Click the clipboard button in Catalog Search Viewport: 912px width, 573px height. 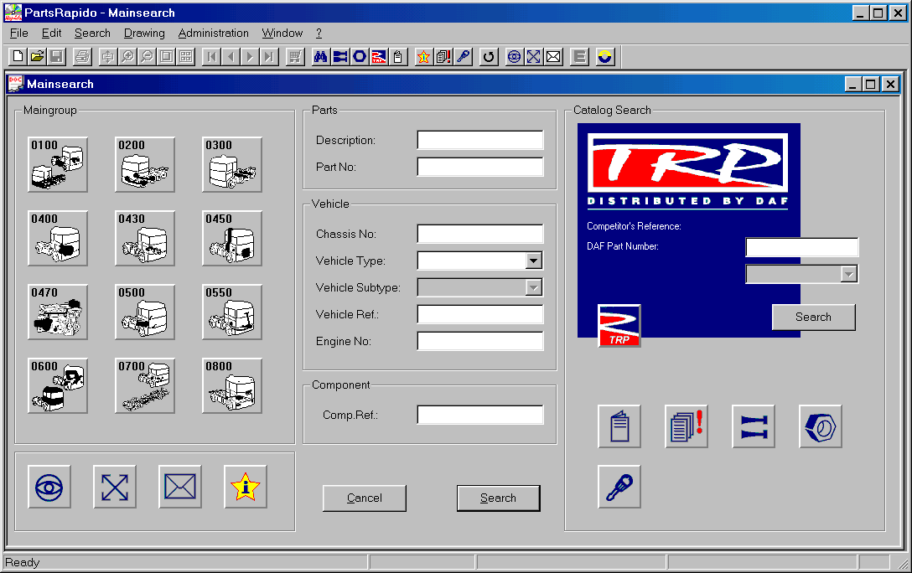pos(619,426)
